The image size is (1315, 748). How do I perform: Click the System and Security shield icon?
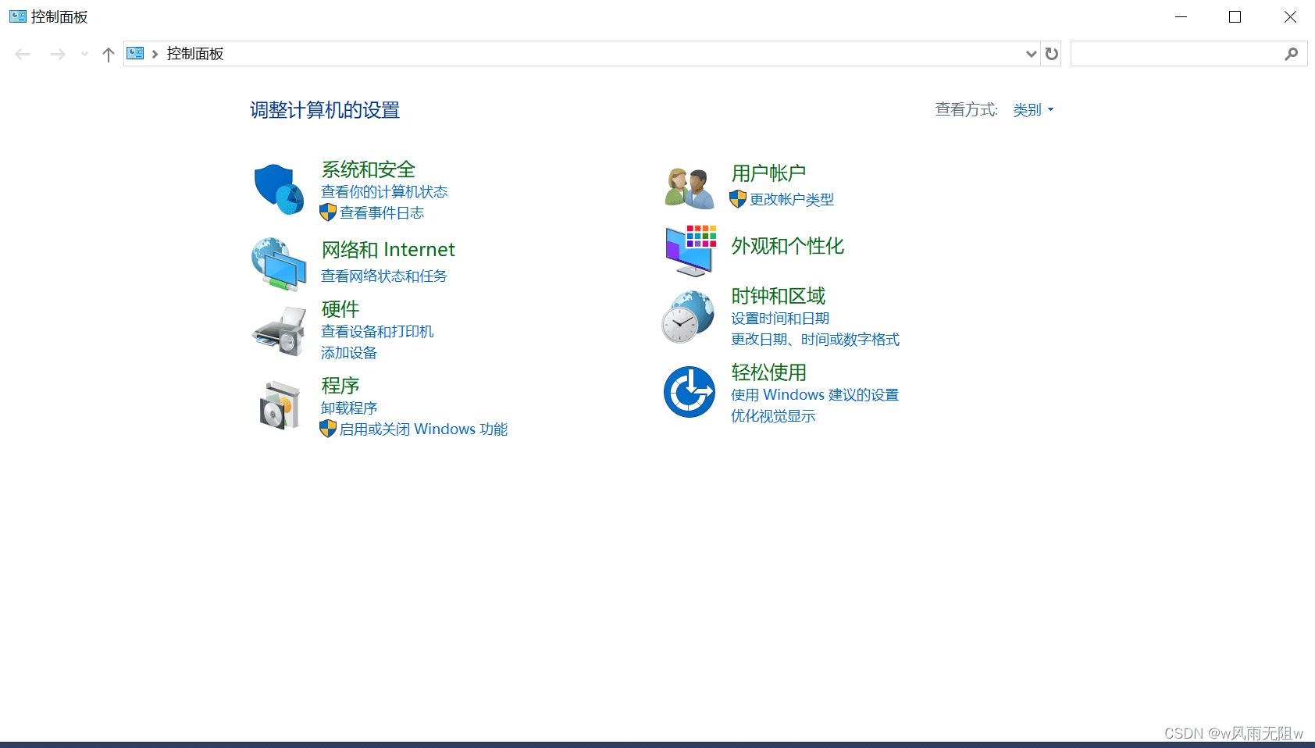pos(279,189)
